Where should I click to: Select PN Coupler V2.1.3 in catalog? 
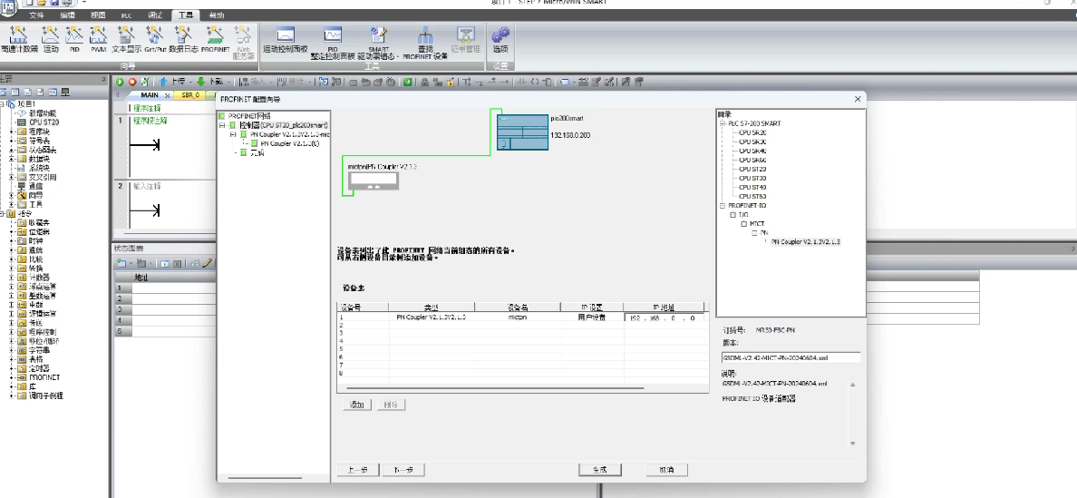click(x=806, y=242)
